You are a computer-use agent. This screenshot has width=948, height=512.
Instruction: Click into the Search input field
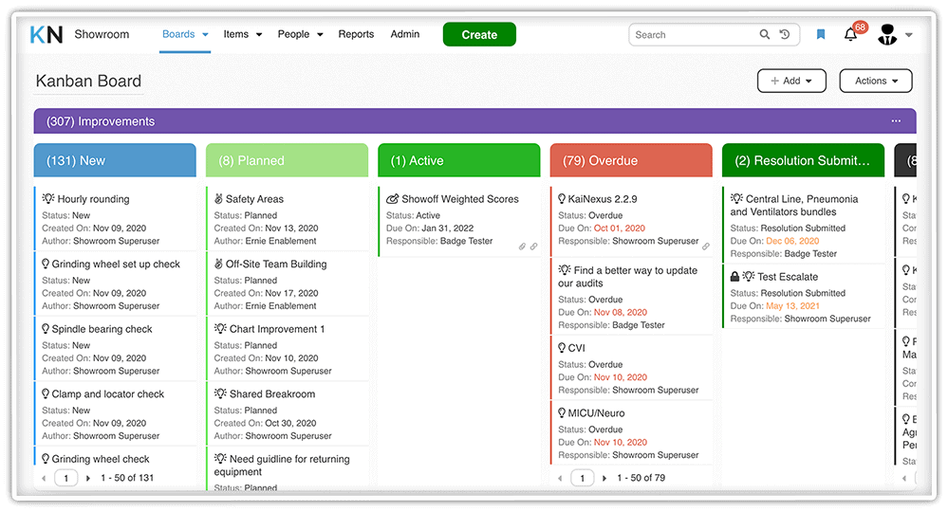click(693, 35)
